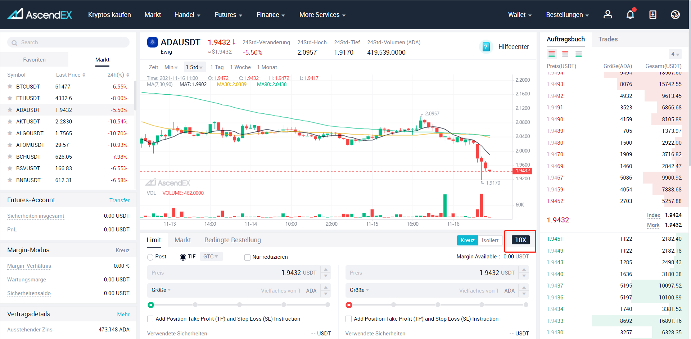Click the buy-side Preis input field
The image size is (691, 339).
[234, 273]
